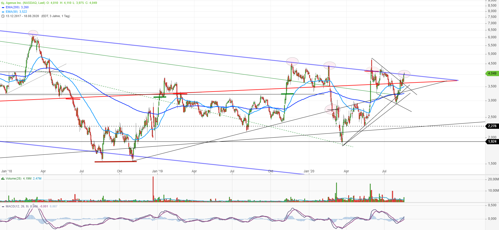The width and height of the screenshot is (499, 230).
Task: Open MACD(12, 26, 9) indicator settings
Action: [x=17, y=207]
